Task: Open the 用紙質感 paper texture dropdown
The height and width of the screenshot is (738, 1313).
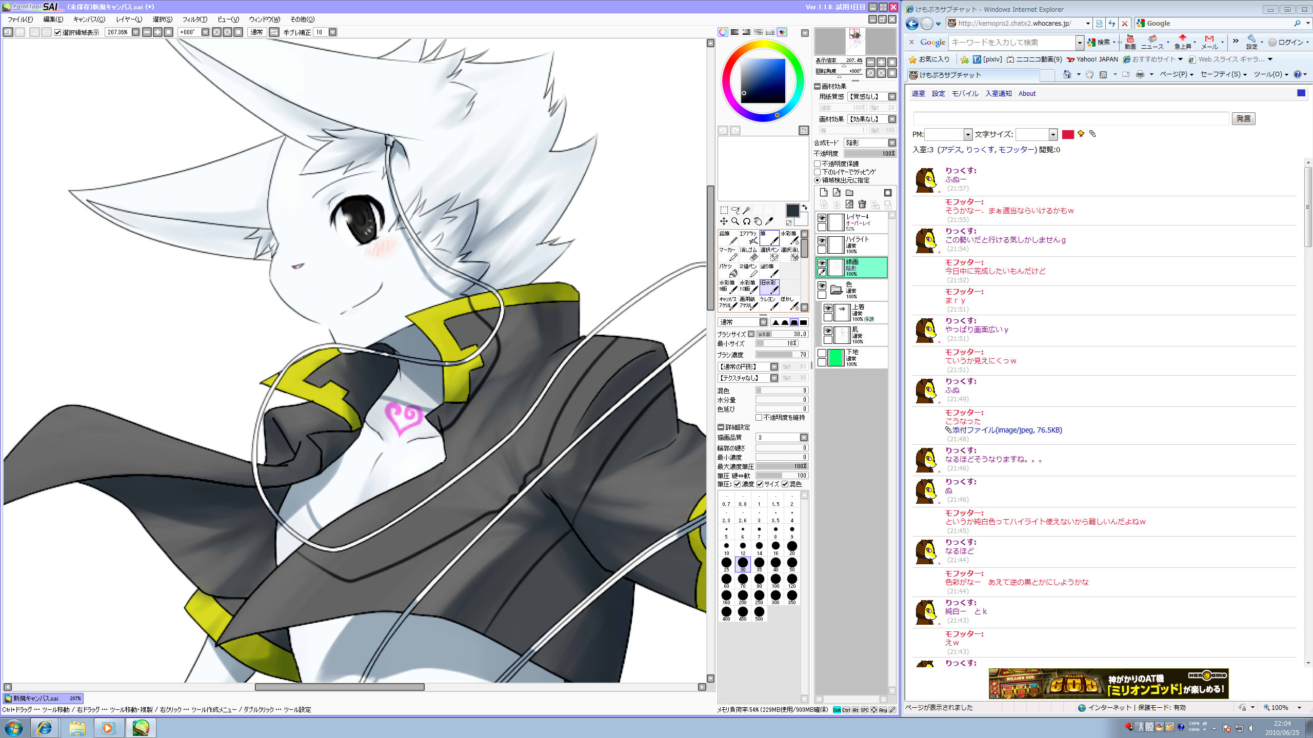Action: pyautogui.click(x=892, y=97)
